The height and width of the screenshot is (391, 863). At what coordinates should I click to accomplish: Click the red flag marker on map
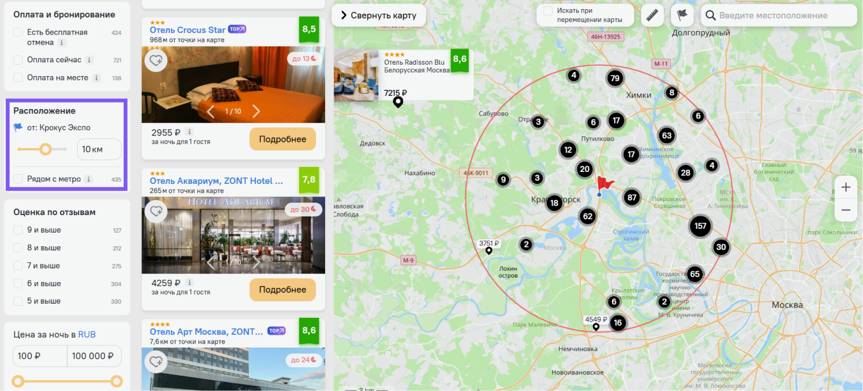(x=605, y=184)
